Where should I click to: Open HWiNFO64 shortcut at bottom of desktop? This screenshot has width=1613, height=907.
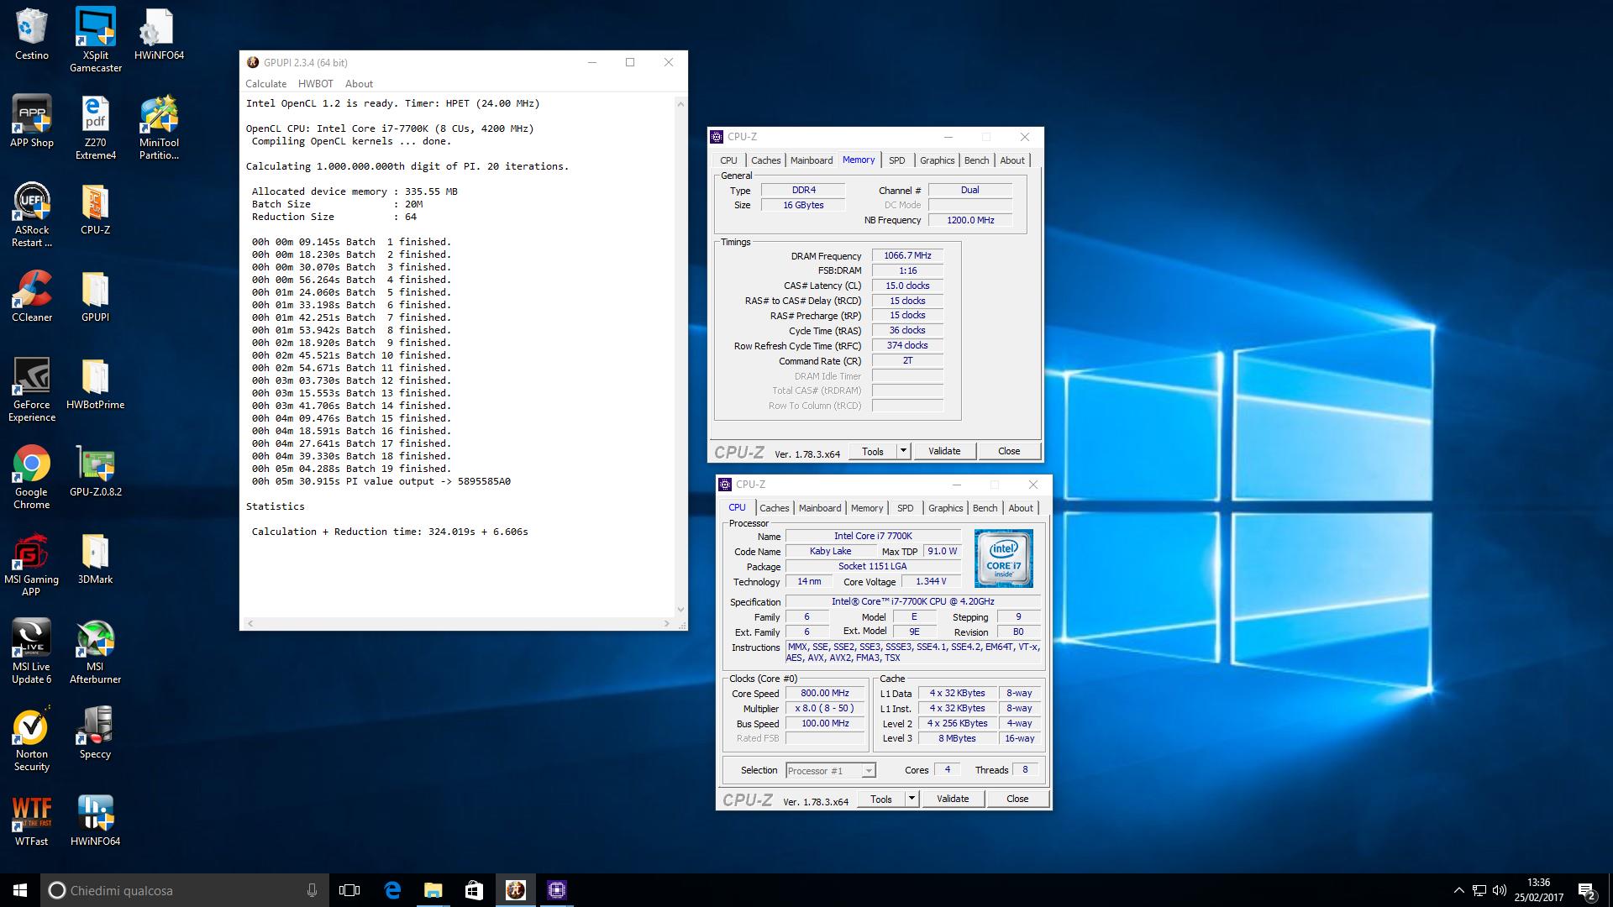coord(95,820)
